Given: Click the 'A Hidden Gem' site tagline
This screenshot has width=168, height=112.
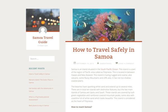Looking at the screenshot, I should coord(43,46).
